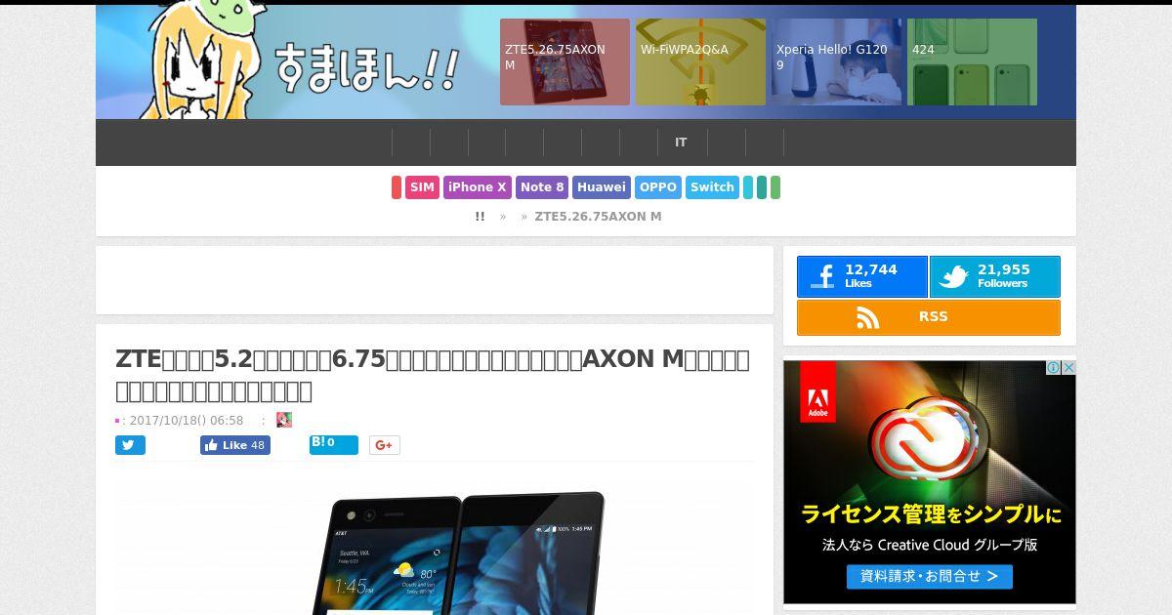Select the SIM tag
This screenshot has height=615, width=1172.
pos(422,187)
